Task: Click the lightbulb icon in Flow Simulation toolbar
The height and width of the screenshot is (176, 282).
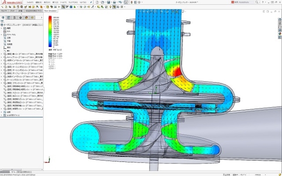Action: point(110,7)
